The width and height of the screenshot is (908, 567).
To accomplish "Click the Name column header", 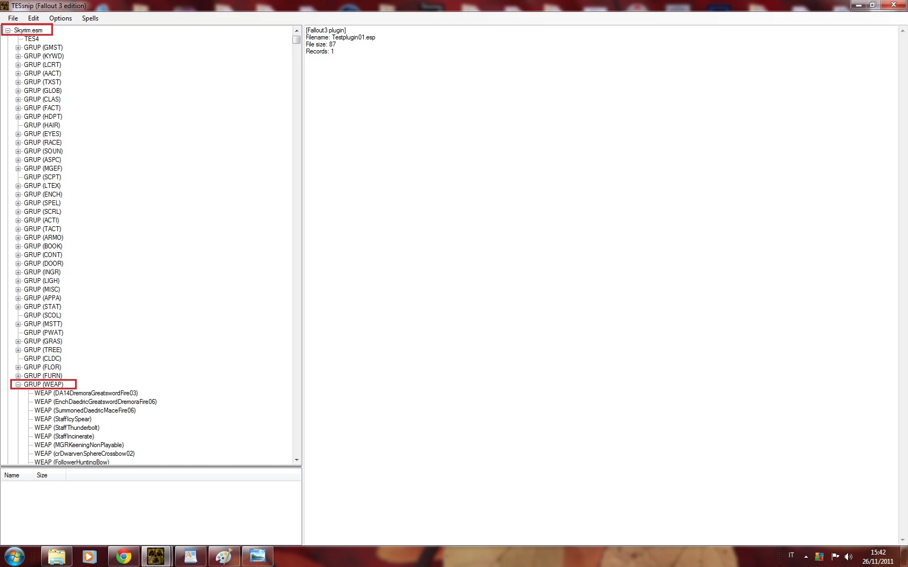I will (17, 475).
